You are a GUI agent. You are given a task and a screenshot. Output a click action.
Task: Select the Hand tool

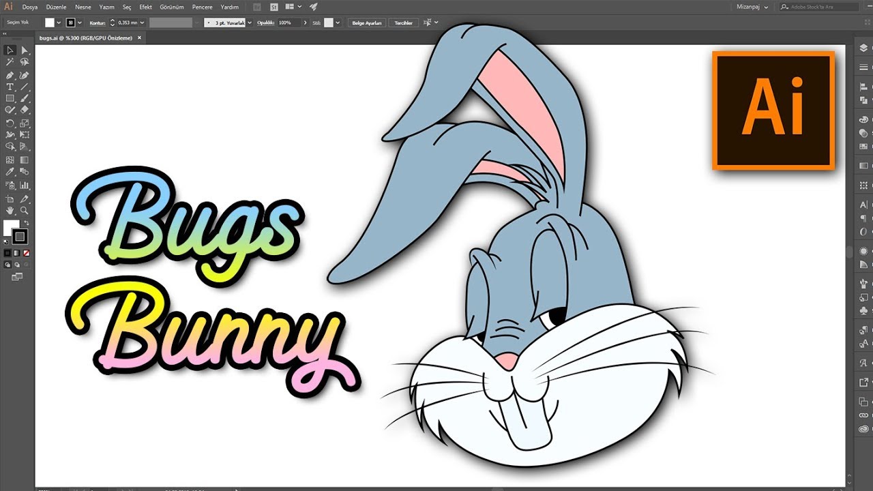click(10, 211)
